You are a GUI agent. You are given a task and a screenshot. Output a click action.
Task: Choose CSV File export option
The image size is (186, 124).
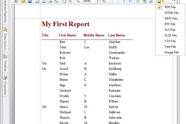pyautogui.click(x=170, y=41)
